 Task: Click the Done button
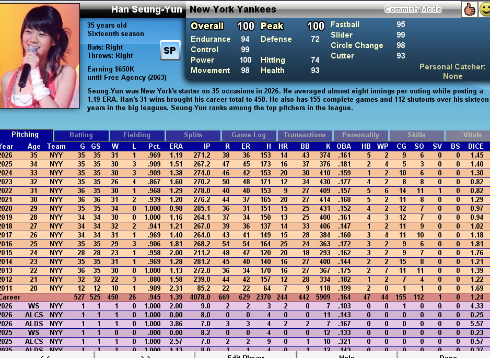tap(444, 355)
